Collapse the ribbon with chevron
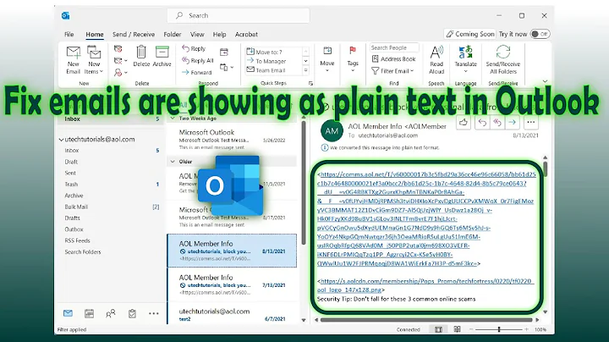 click(x=545, y=81)
